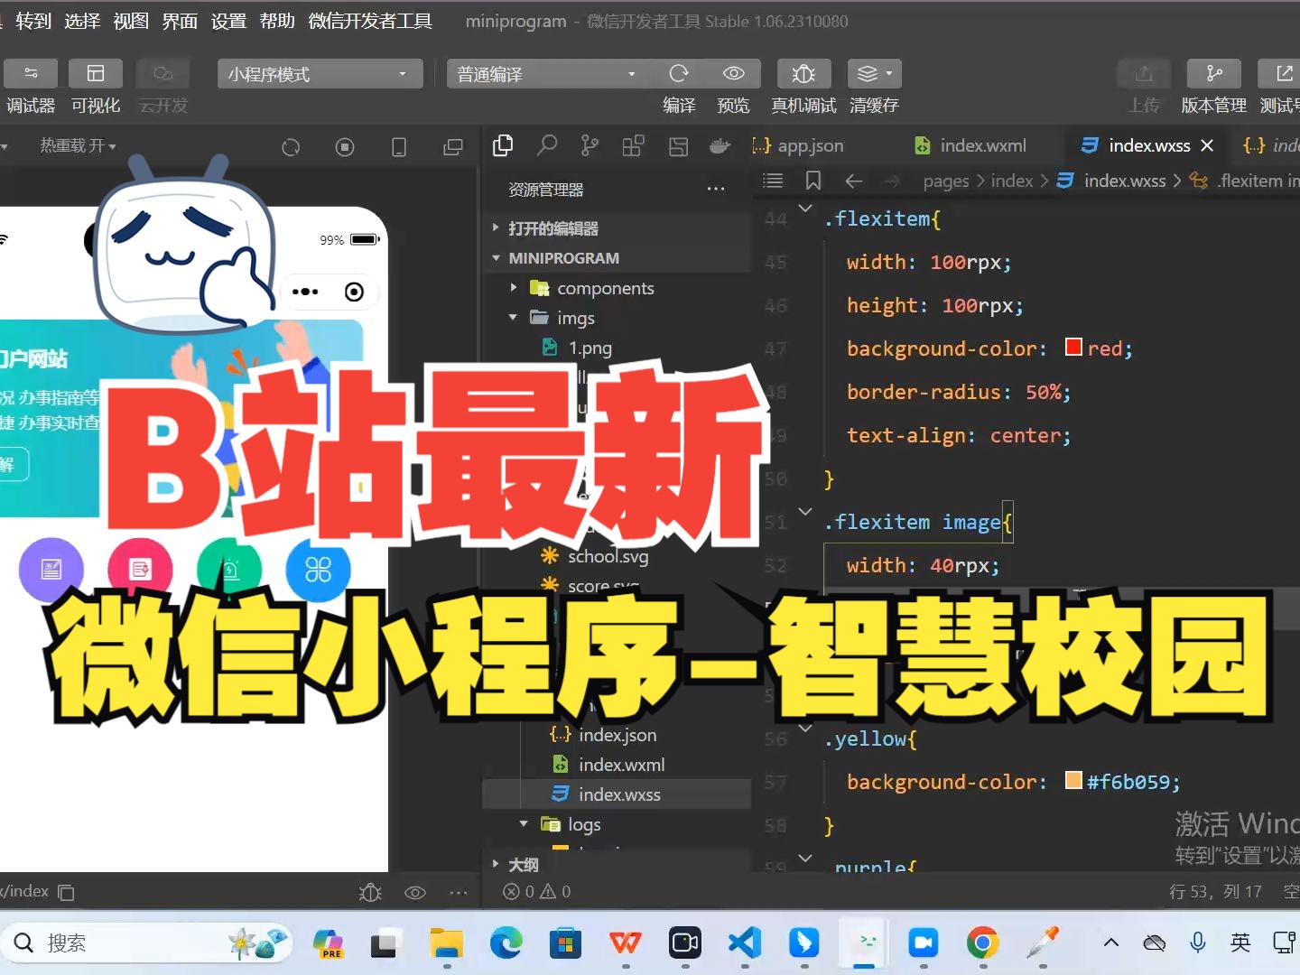
Task: Open the 转到 menu
Action: (x=33, y=21)
